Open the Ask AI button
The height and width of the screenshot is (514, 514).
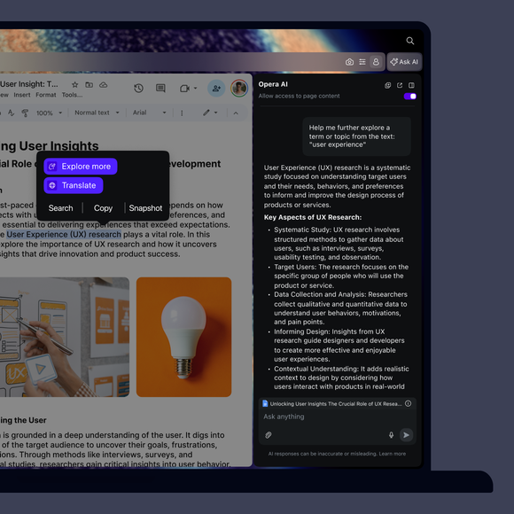pos(404,62)
